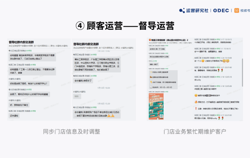Click the 111 message bubble

(x=77, y=97)
